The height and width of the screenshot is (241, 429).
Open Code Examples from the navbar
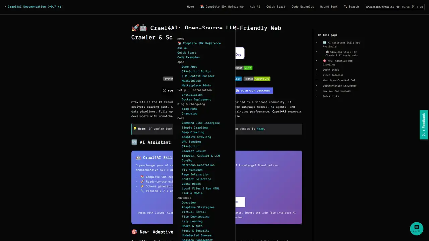302,6
